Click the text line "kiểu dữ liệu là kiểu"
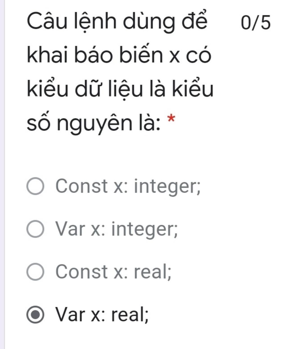The image size is (288, 349). tap(120, 89)
